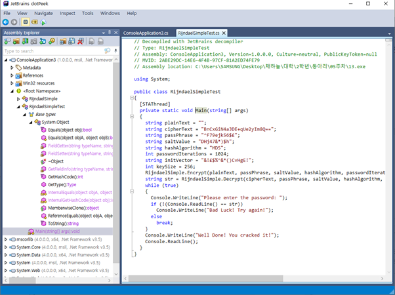
Task: Collapse the Root Namespace node
Action: 12,91
